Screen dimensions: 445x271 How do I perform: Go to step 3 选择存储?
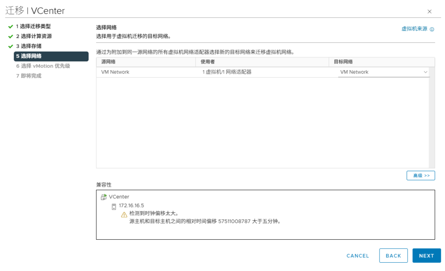click(29, 46)
